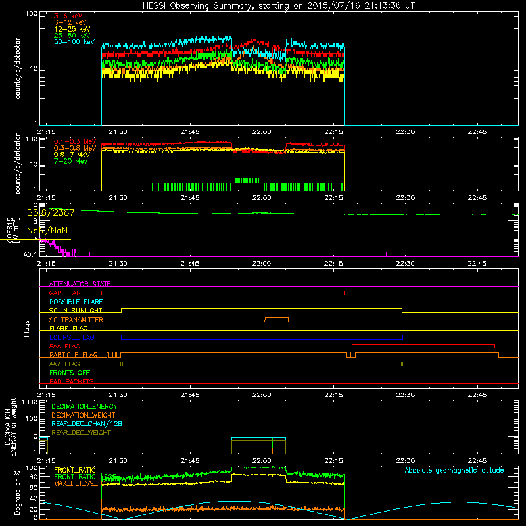This screenshot has width=526, height=526.
Task: Click the "SC_TRANSMITTER" flag label
Action: (x=76, y=320)
